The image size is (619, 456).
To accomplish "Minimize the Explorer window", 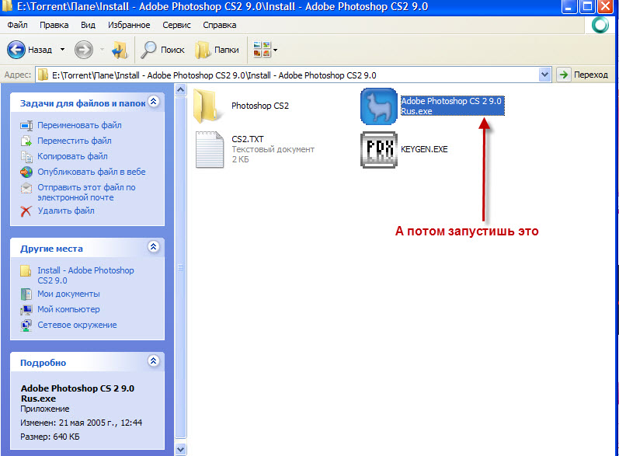I will [x=569, y=6].
